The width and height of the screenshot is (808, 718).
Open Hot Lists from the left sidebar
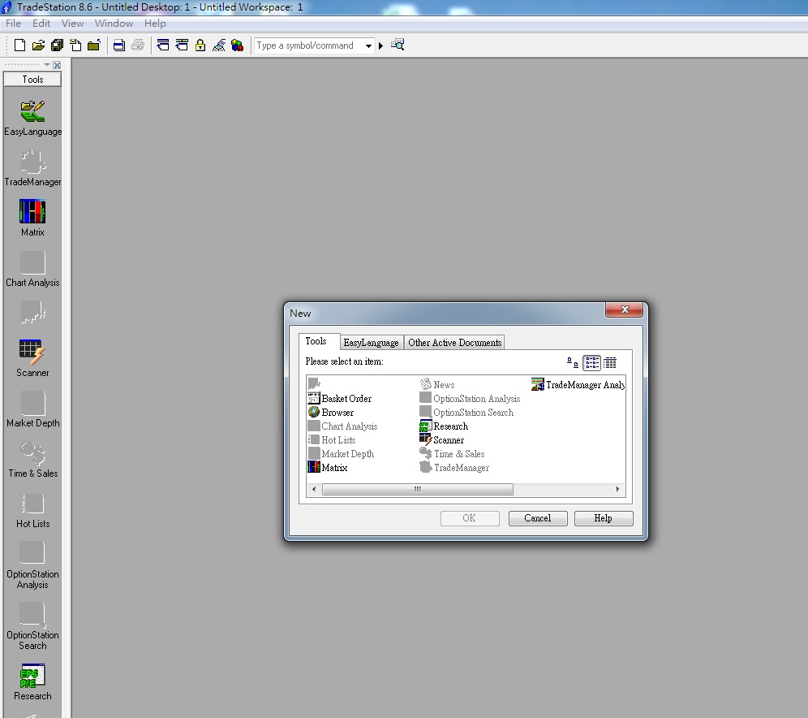pos(32,510)
